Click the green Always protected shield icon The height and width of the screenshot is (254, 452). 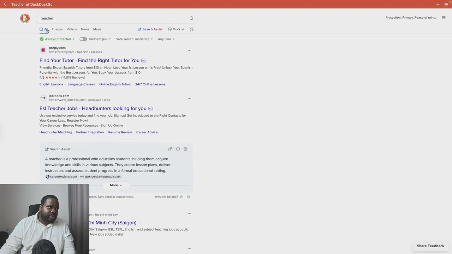(42, 39)
